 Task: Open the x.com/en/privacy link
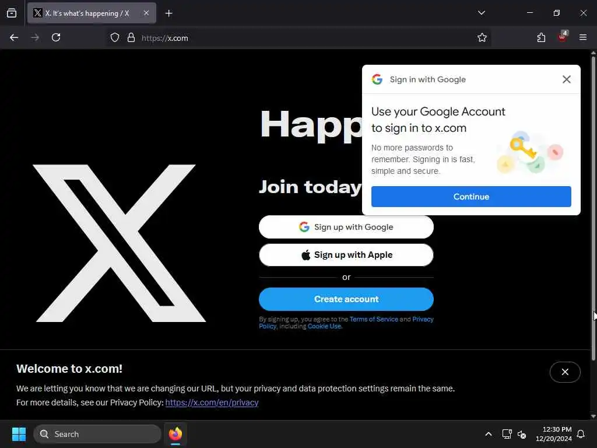click(212, 402)
